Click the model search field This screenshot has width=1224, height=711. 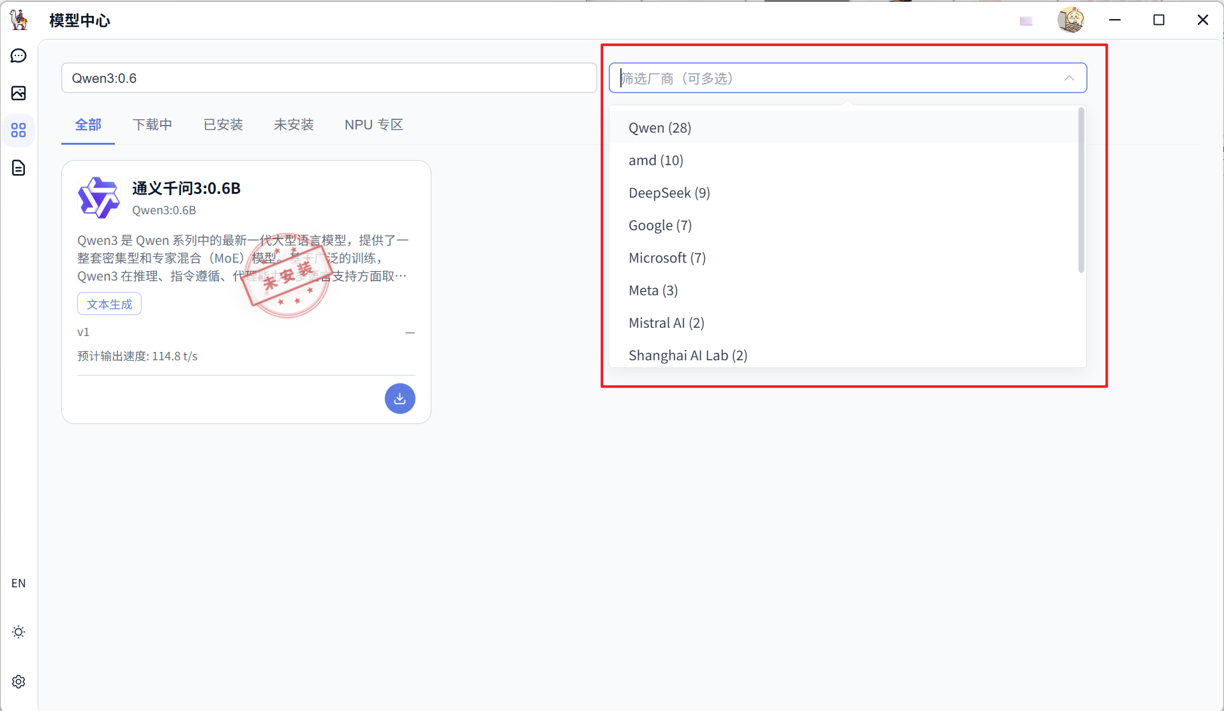(329, 78)
